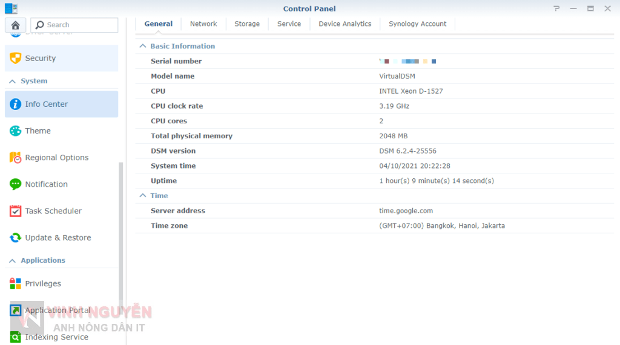Switch to the Storage tab
This screenshot has height=345, width=620.
(247, 24)
